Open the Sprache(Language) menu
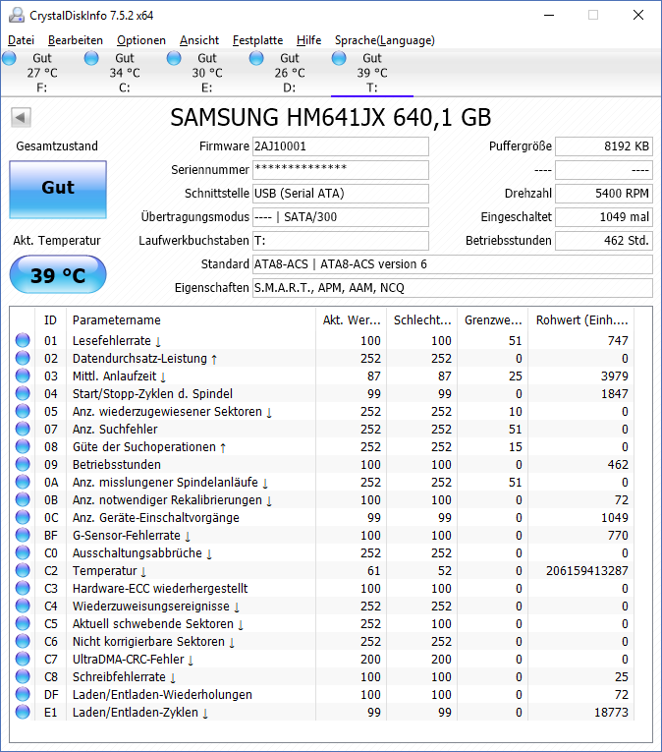Viewport: 662px width, 752px height. 384,40
